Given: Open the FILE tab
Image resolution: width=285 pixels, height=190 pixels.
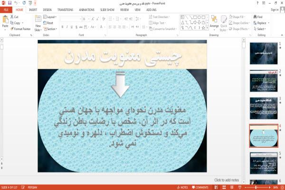Looking at the screenshot, I should pos(6,10).
